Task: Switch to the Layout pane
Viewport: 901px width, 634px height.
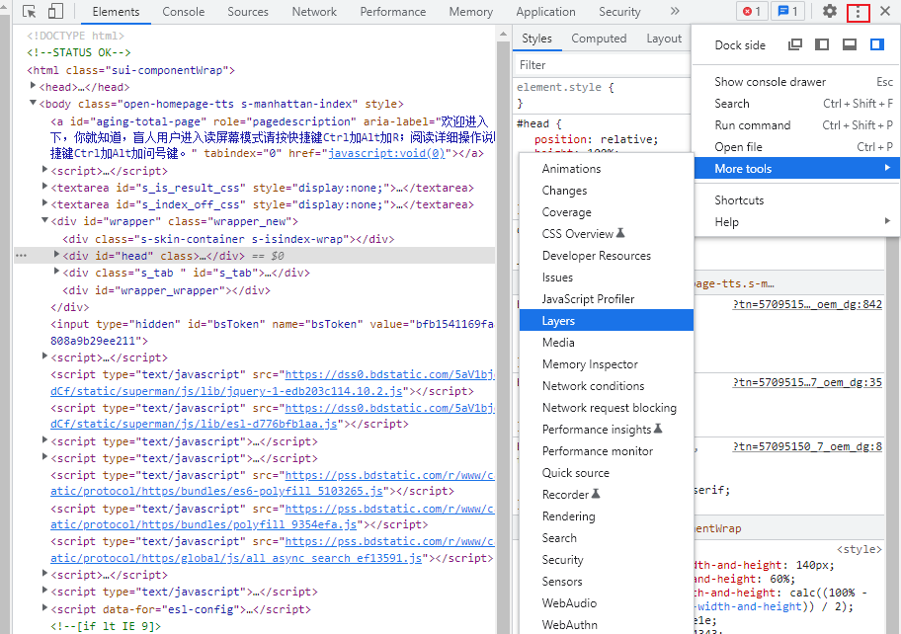Action: pos(664,39)
